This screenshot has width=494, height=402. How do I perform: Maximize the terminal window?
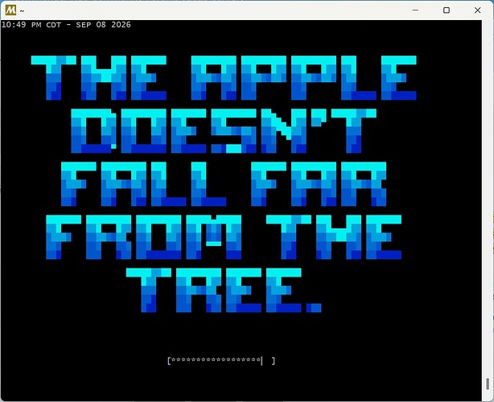click(x=447, y=10)
